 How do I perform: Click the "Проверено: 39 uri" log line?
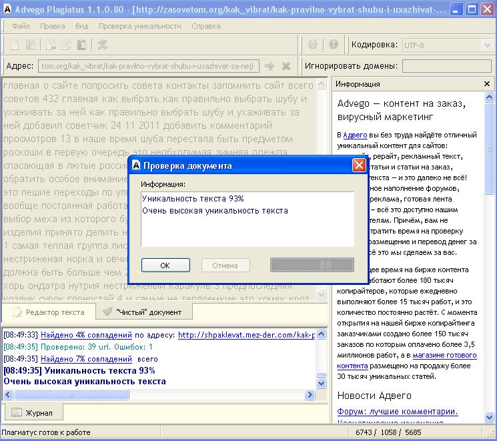point(96,347)
